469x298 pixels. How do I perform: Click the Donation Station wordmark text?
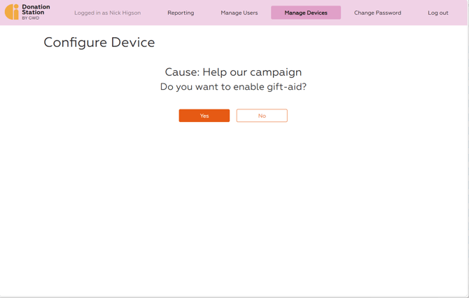[36, 10]
